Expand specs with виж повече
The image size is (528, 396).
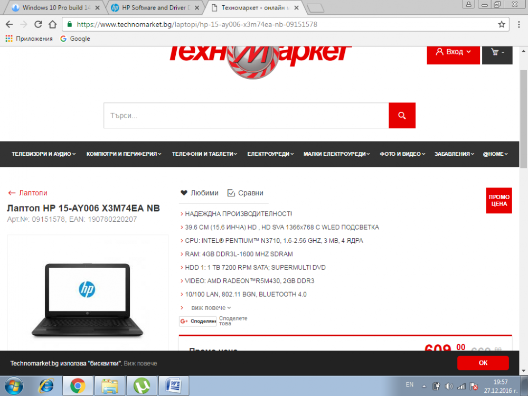pyautogui.click(x=211, y=308)
